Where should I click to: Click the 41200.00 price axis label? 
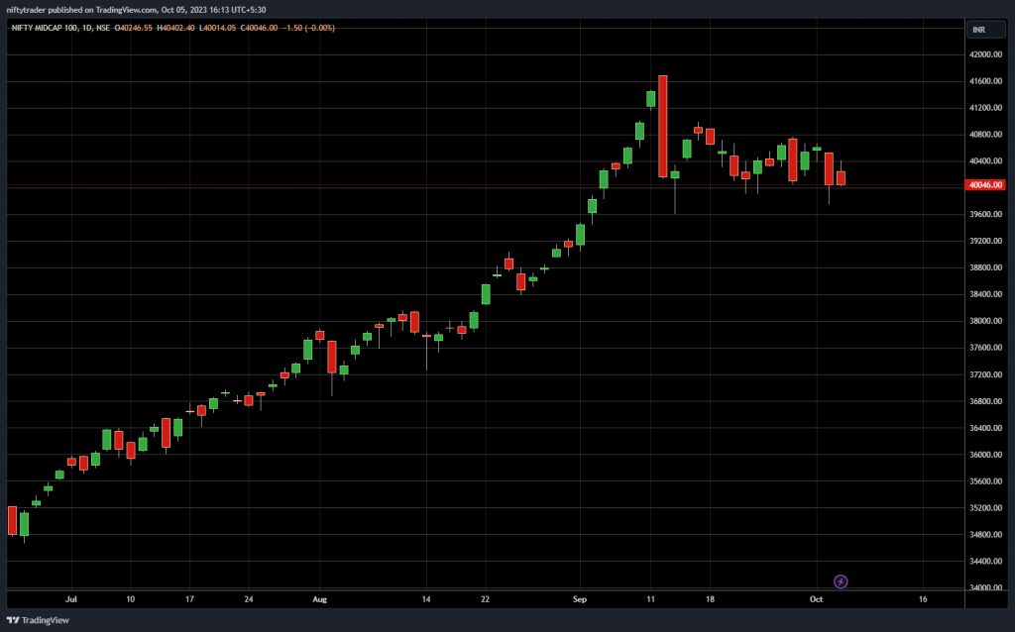985,107
